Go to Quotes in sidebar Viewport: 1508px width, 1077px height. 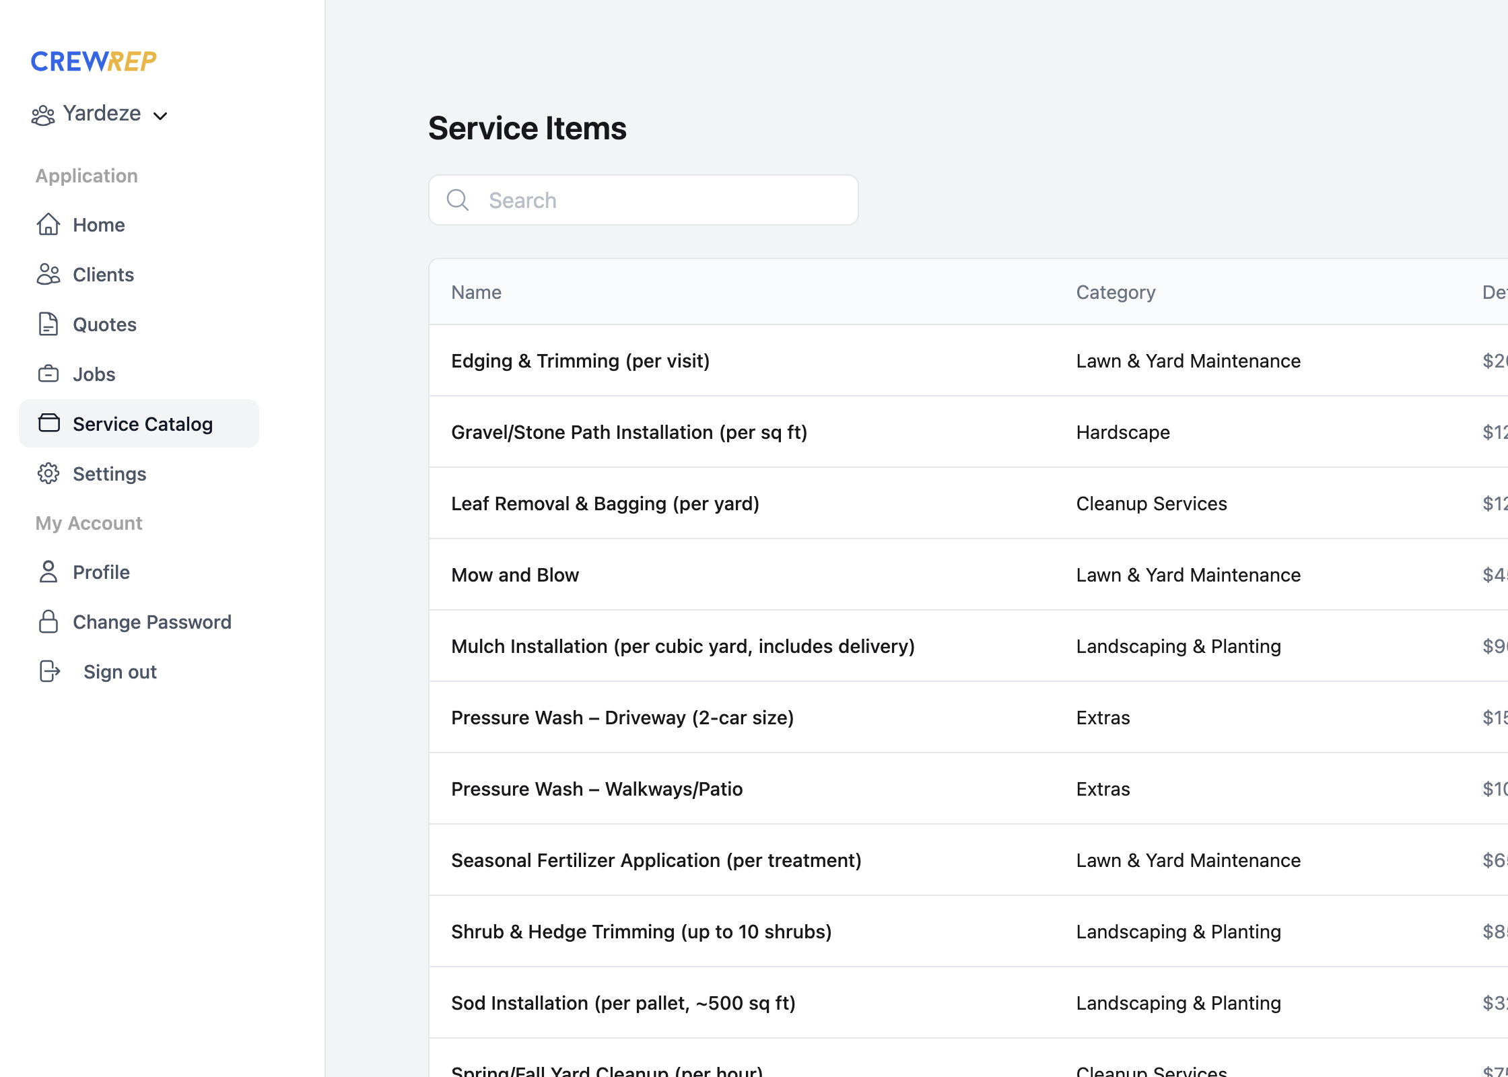[104, 324]
